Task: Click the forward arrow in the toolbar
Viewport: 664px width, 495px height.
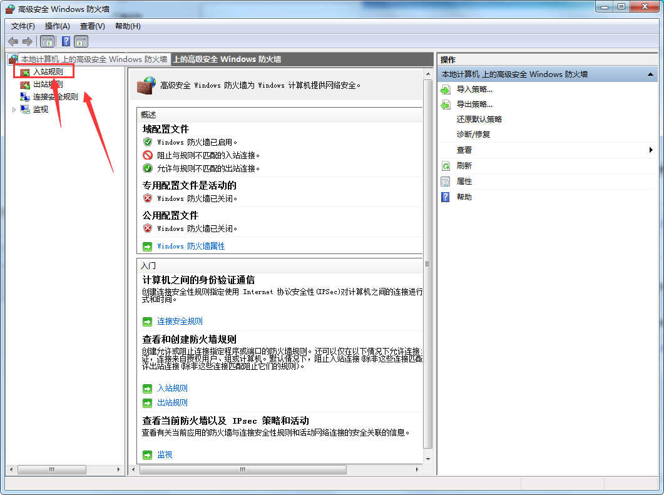Action: pyautogui.click(x=27, y=41)
